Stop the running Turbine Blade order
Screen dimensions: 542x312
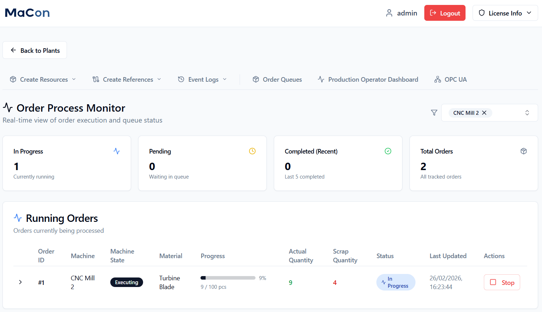tap(502, 282)
